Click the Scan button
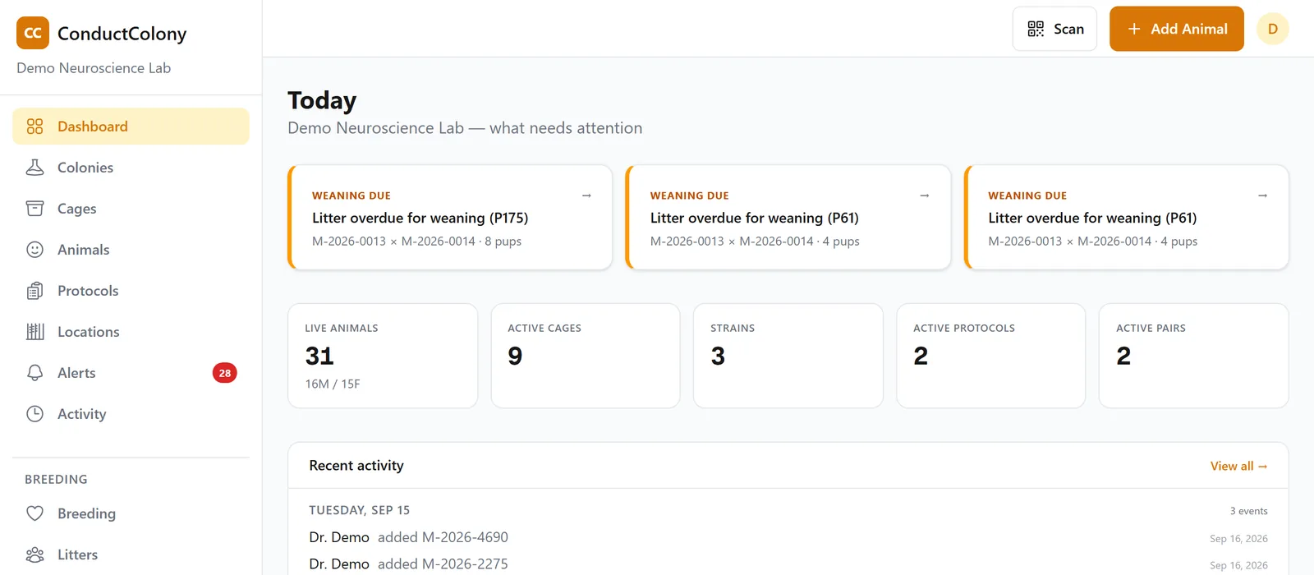Viewport: 1314px width, 575px height. (x=1054, y=29)
